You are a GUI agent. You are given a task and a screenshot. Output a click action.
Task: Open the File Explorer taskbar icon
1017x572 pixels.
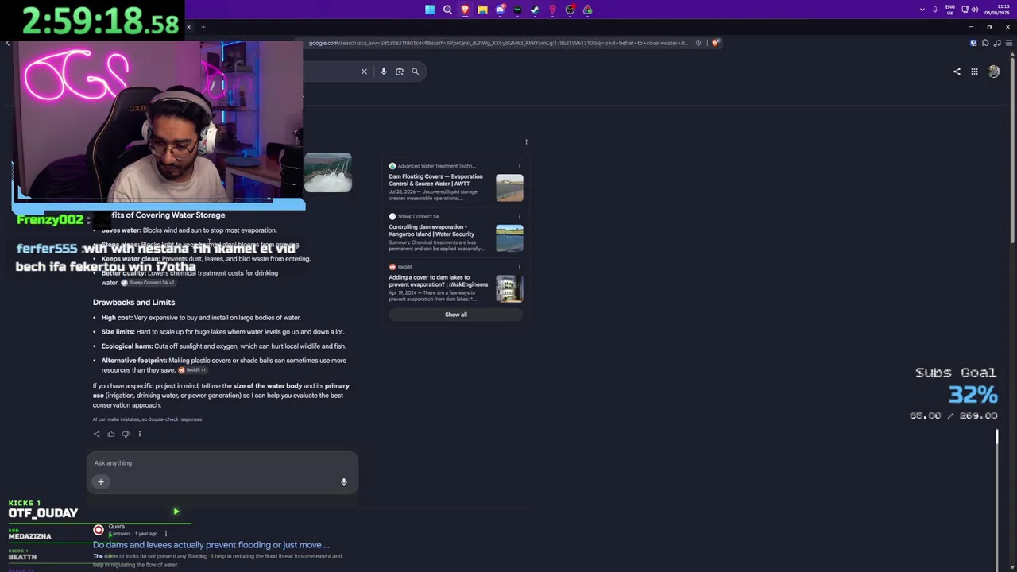[482, 10]
